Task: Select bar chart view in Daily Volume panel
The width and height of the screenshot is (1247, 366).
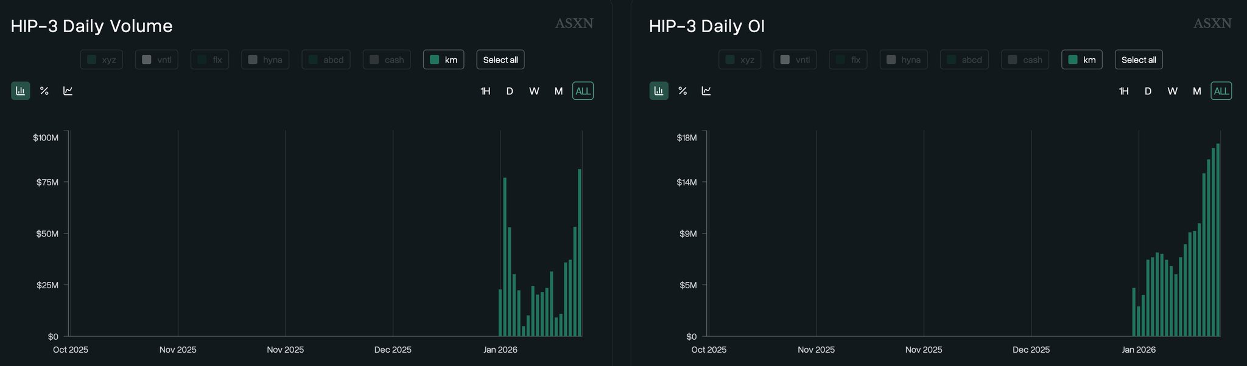Action: (20, 91)
